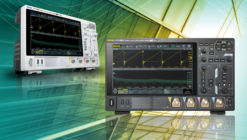Click the navigate play-forward arrow button
This screenshot has height=140, width=247.
[x=229, y=85]
